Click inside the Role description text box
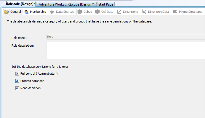 126,51
